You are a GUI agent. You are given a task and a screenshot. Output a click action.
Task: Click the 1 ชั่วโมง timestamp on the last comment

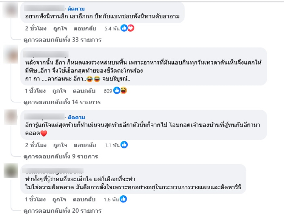point(35,200)
